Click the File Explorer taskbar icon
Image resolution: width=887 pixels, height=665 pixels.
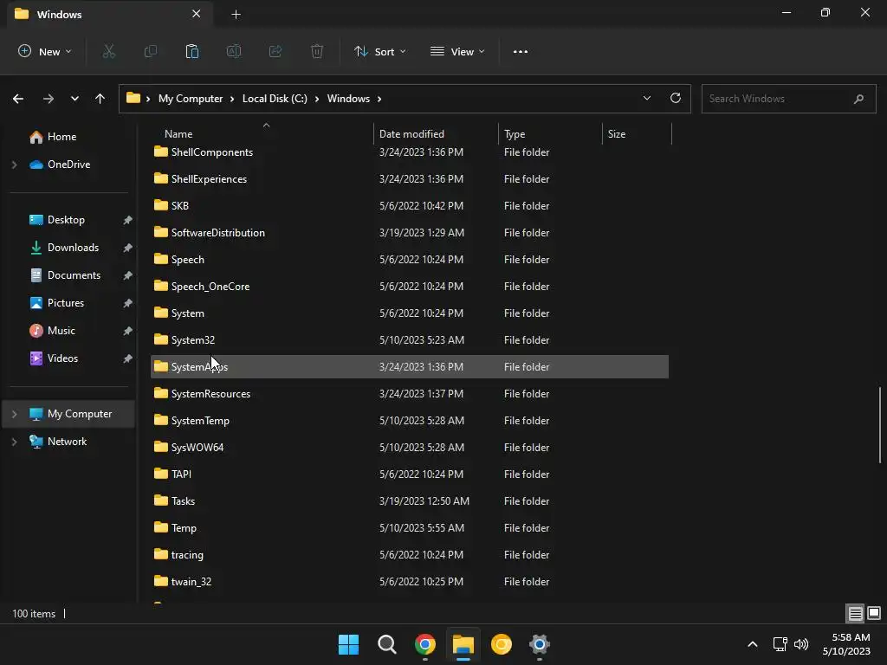(463, 644)
